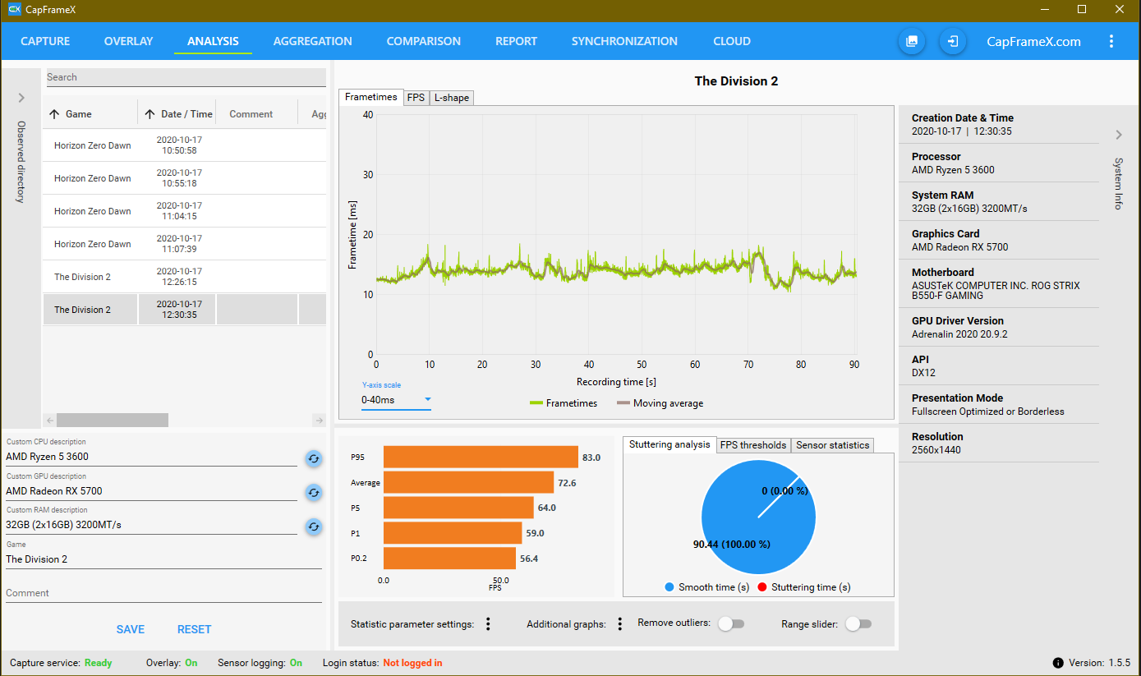Viewport: 1141px width, 676px height.
Task: Sort records by Date / Time column arrow
Action: click(x=150, y=114)
